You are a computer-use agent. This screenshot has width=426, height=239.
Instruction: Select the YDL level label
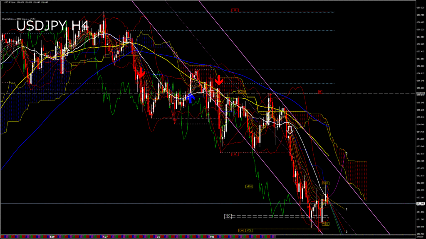(249, 230)
